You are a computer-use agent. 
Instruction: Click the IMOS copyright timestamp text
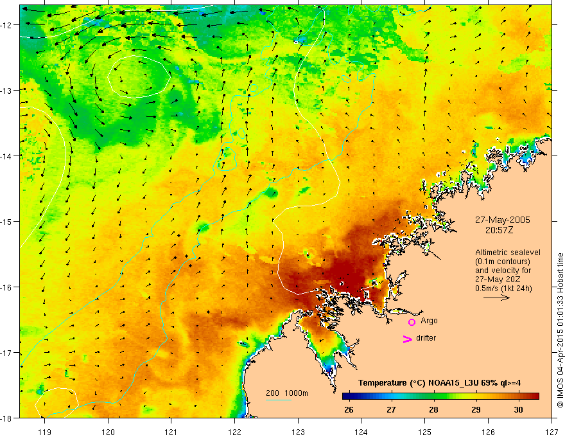pyautogui.click(x=561, y=330)
